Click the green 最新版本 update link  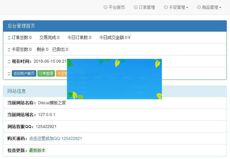click(37, 151)
